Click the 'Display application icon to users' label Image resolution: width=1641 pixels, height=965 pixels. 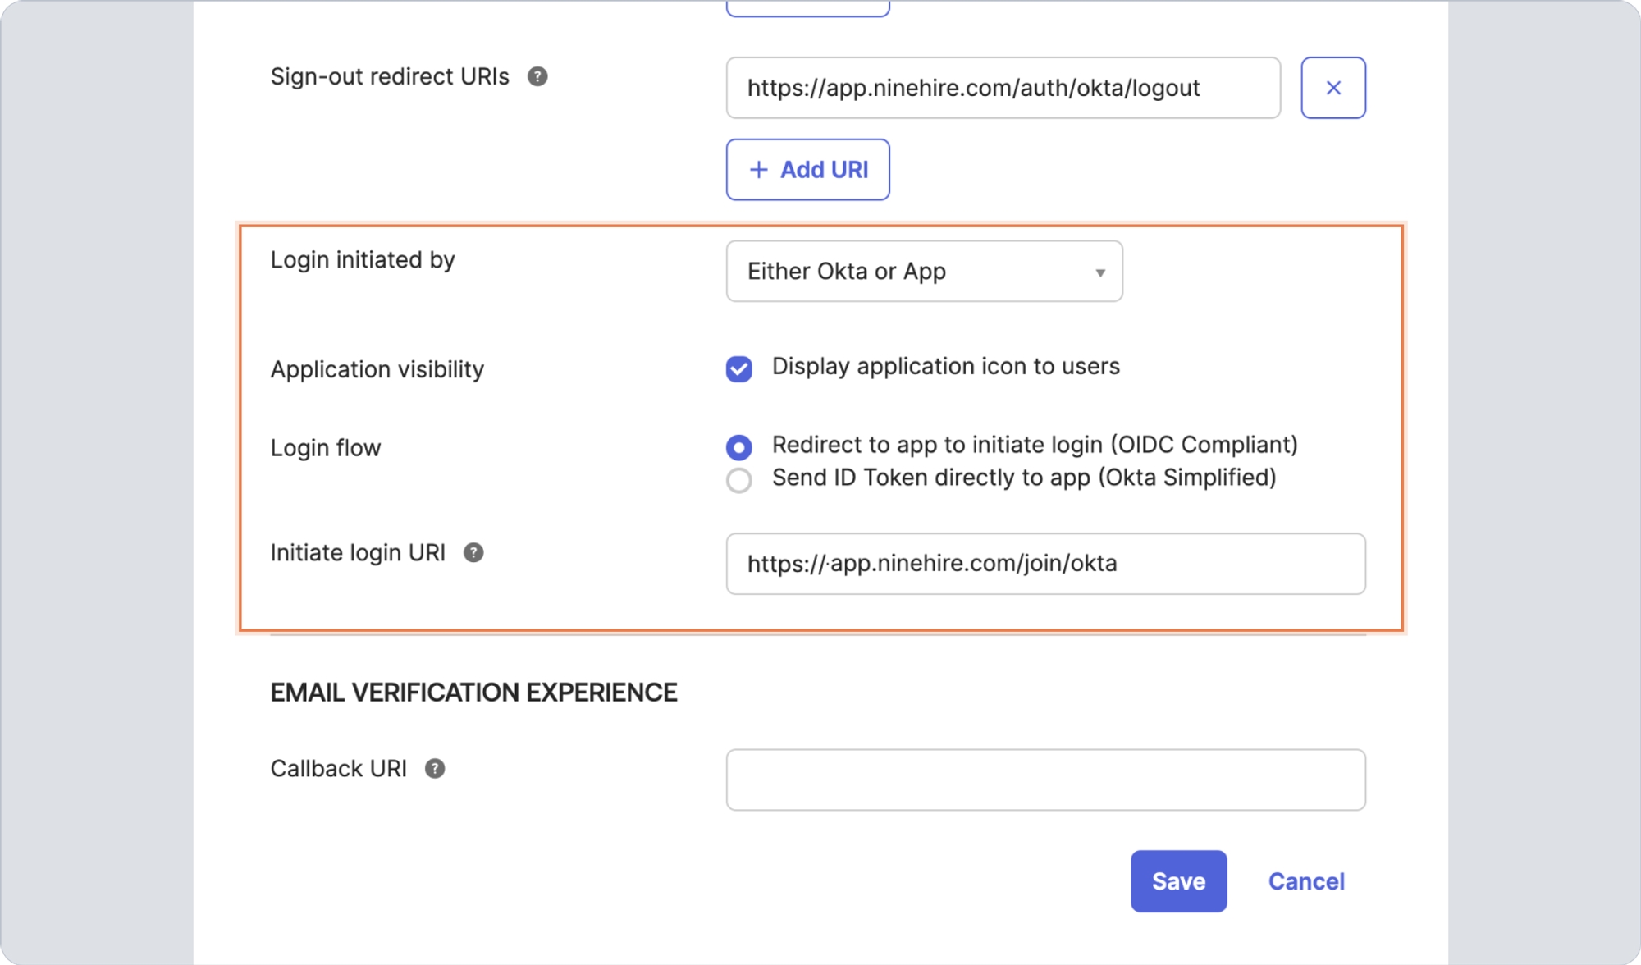[945, 366]
